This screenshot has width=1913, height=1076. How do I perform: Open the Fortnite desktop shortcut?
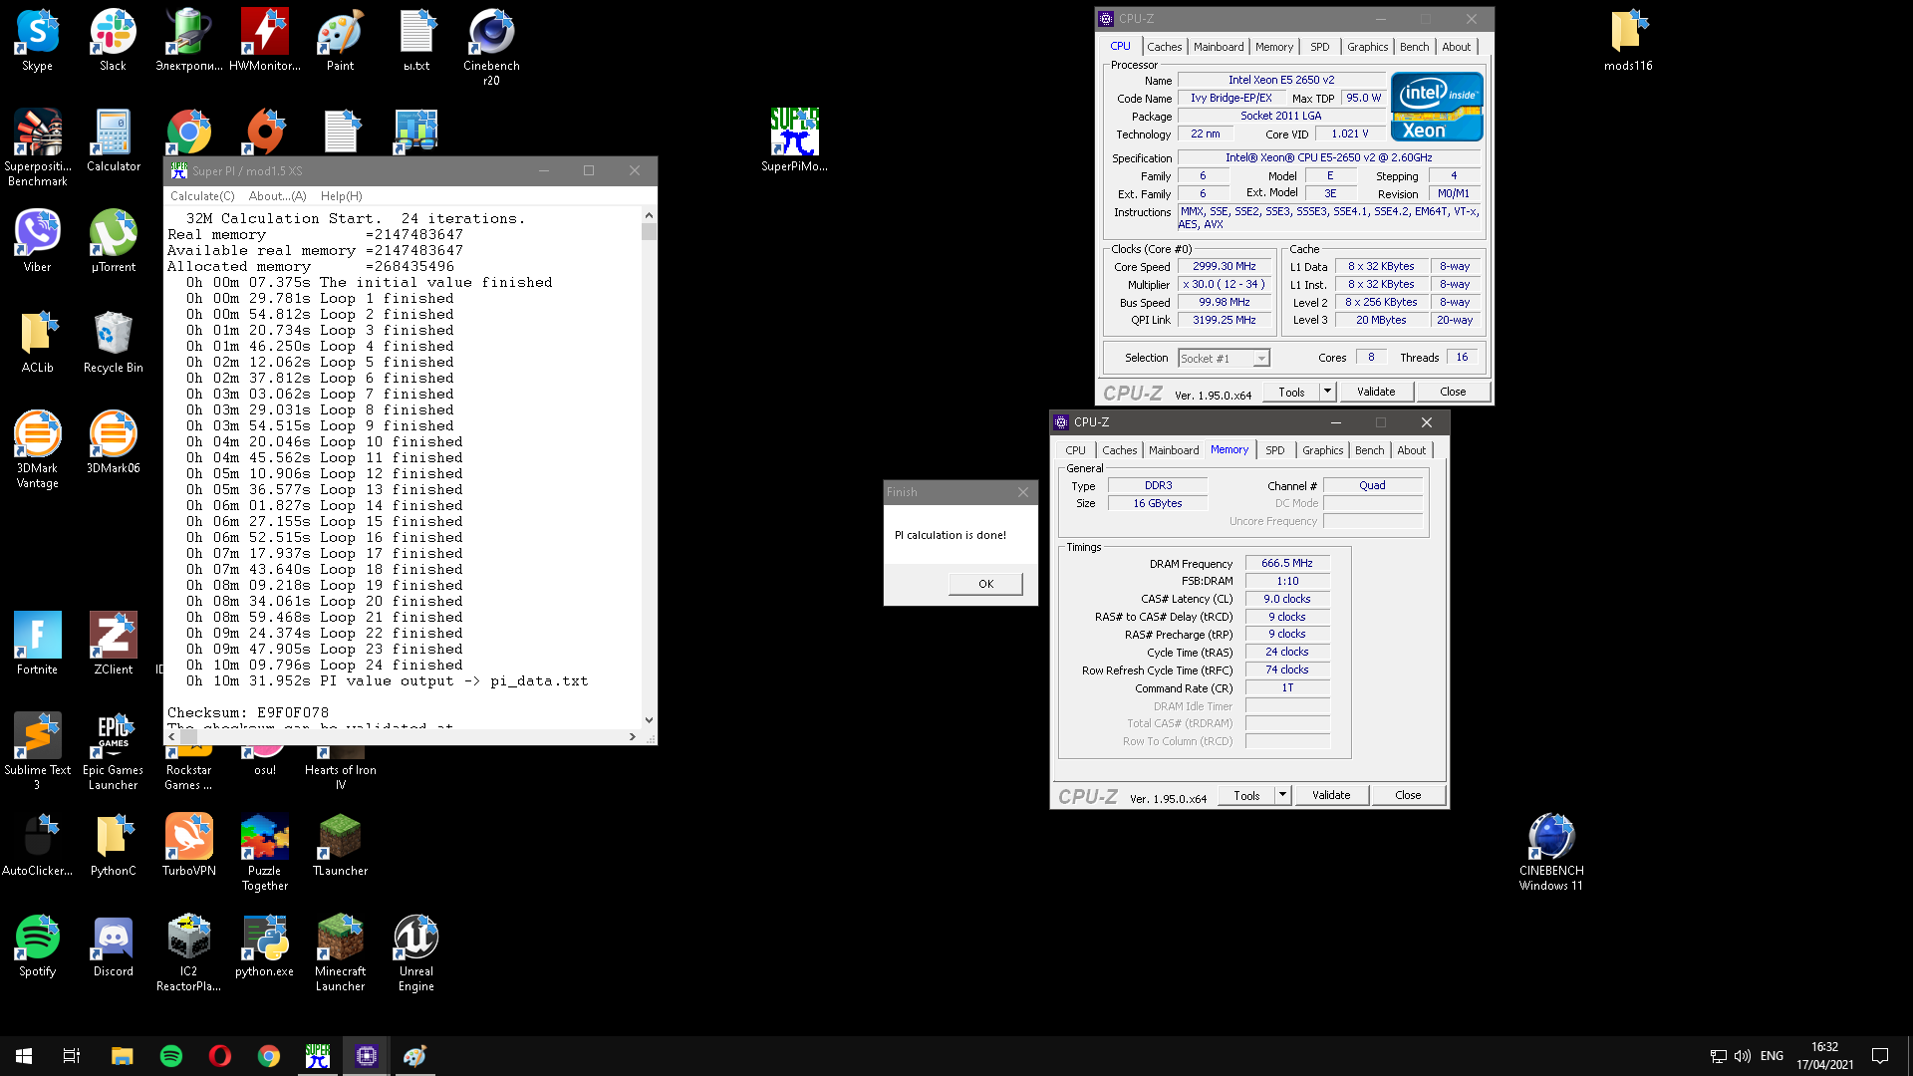point(37,644)
